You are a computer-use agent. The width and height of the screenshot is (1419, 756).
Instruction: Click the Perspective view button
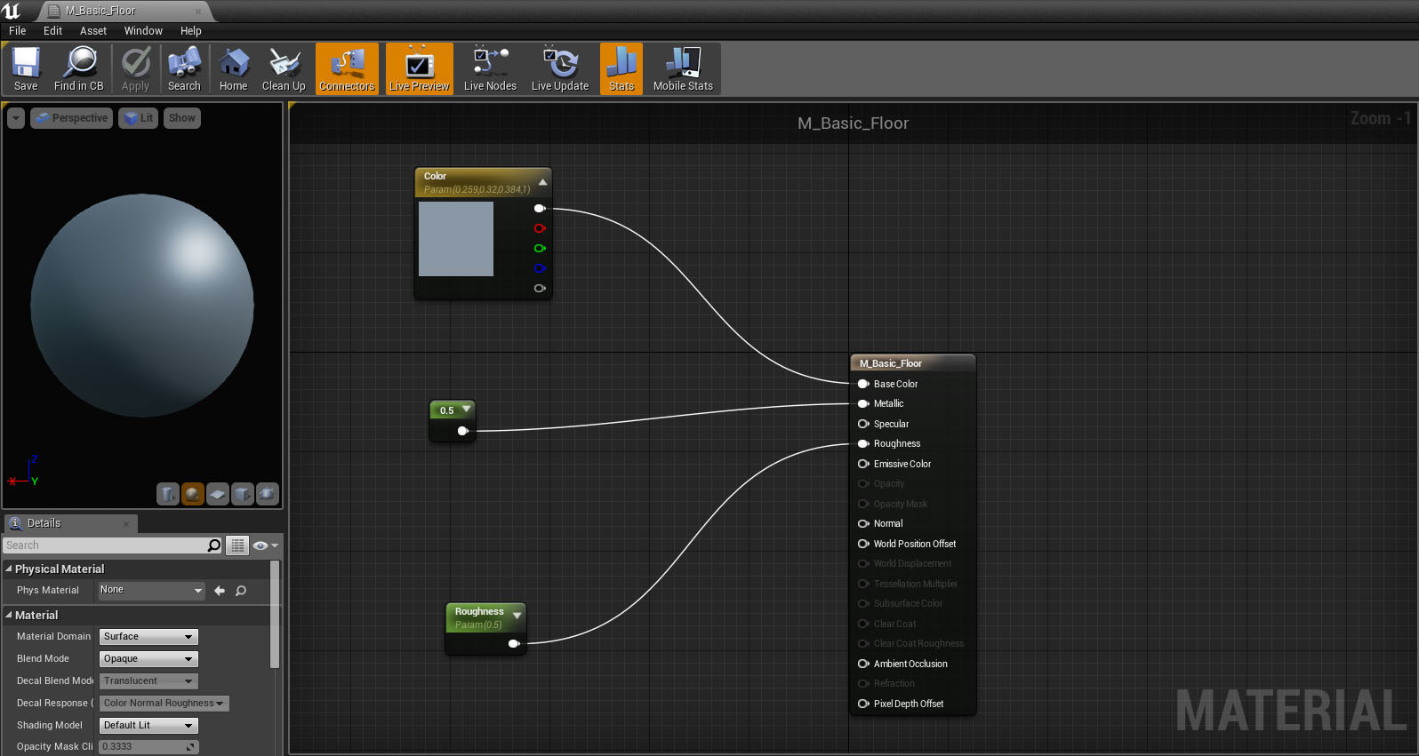point(72,118)
